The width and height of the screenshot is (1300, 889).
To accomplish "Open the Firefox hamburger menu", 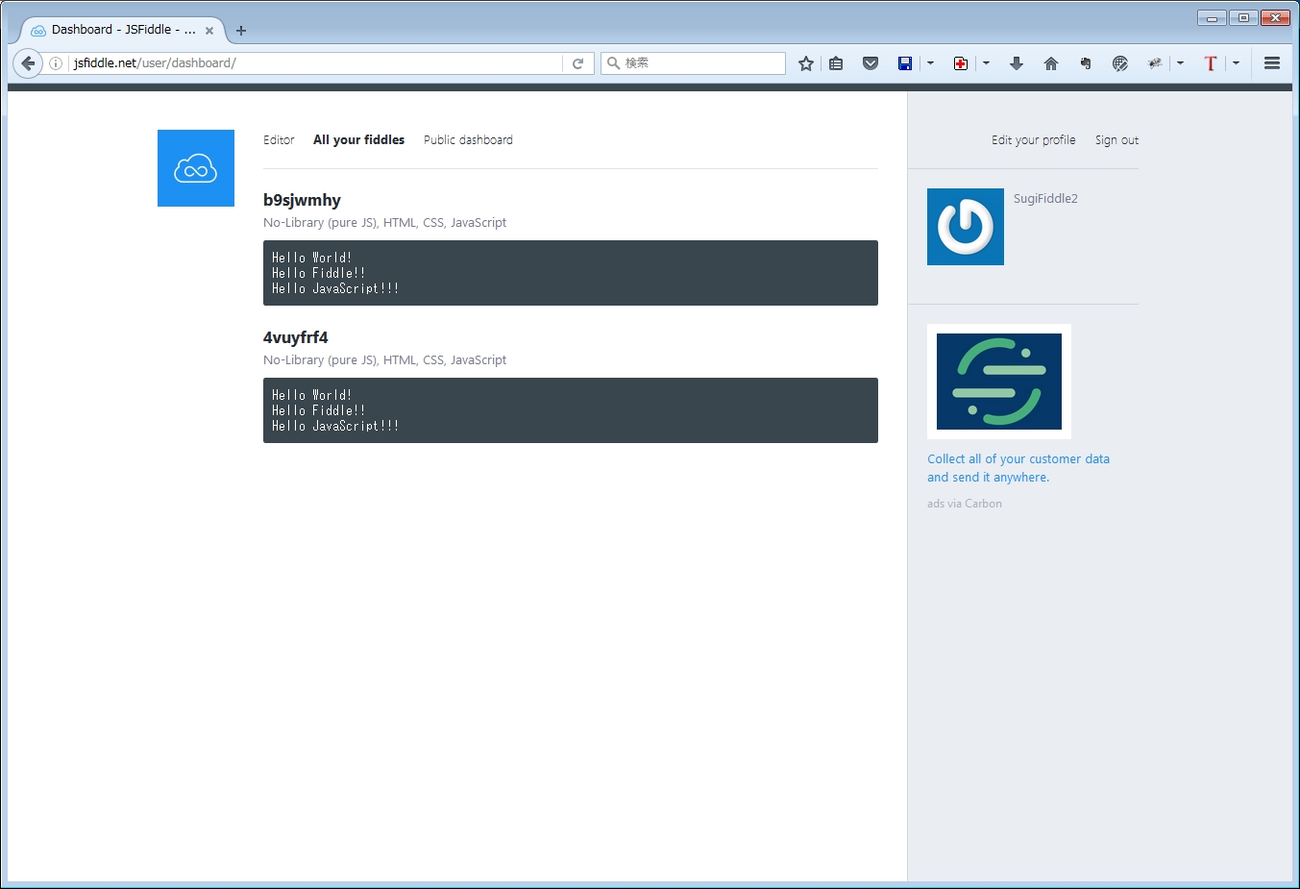I will (1271, 63).
